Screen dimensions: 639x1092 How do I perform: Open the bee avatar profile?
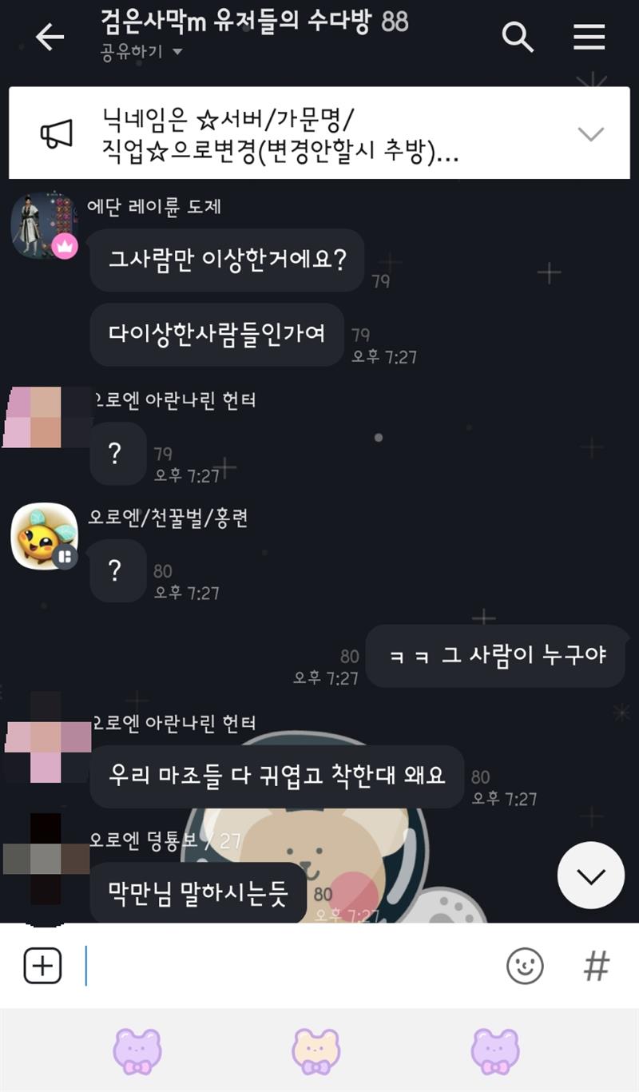point(43,535)
